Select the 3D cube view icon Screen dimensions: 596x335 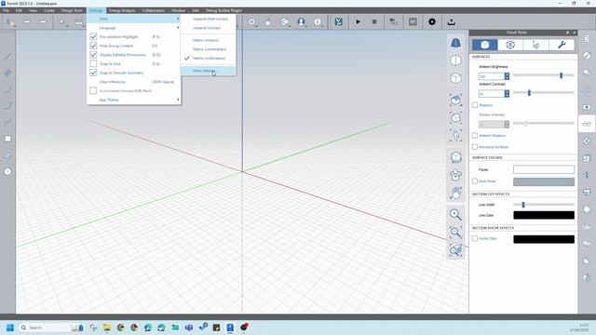[455, 78]
